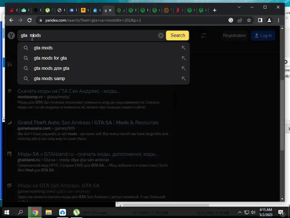Click the page scrollbar up arrow
290x218 pixels.
click(282, 28)
